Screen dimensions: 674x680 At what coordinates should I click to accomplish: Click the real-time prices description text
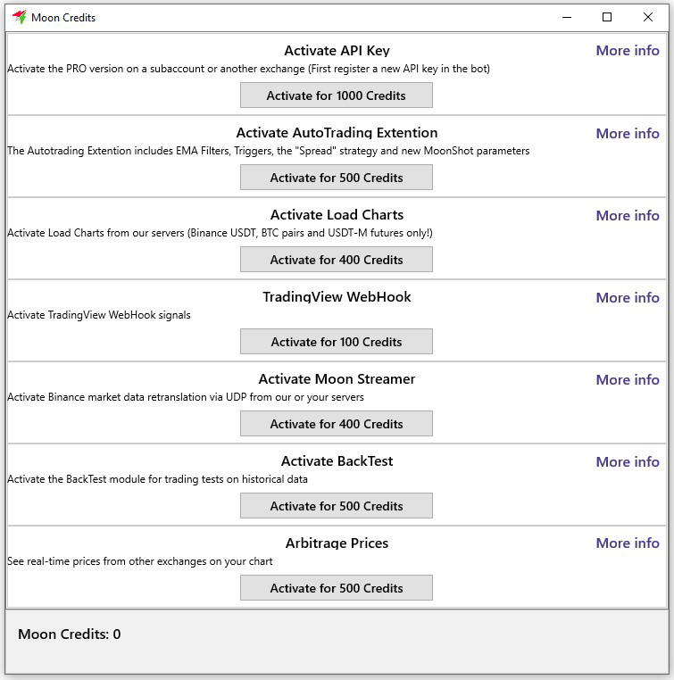coord(140,561)
